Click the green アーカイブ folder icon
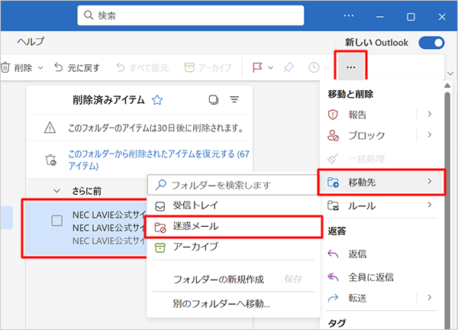Screen dimensions: 458x330 pos(160,247)
